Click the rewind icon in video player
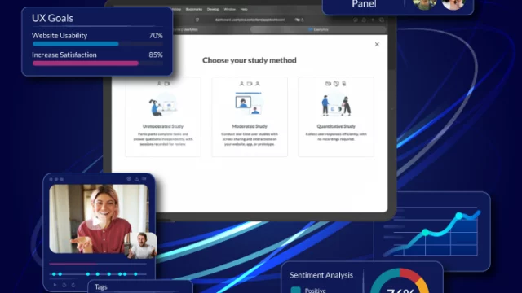 (x=64, y=285)
